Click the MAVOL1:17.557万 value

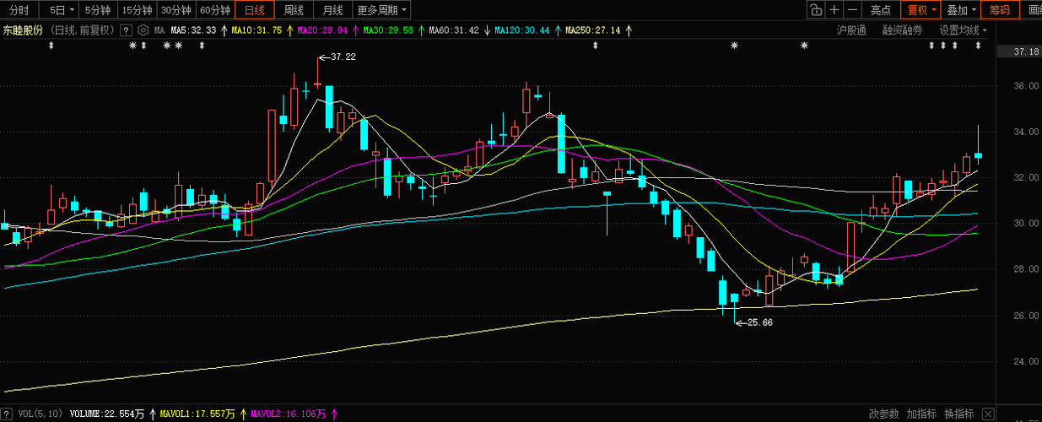[x=197, y=414]
